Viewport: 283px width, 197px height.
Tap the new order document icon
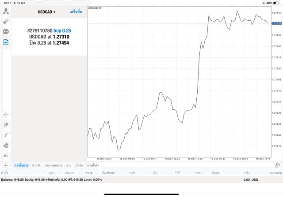(6, 42)
